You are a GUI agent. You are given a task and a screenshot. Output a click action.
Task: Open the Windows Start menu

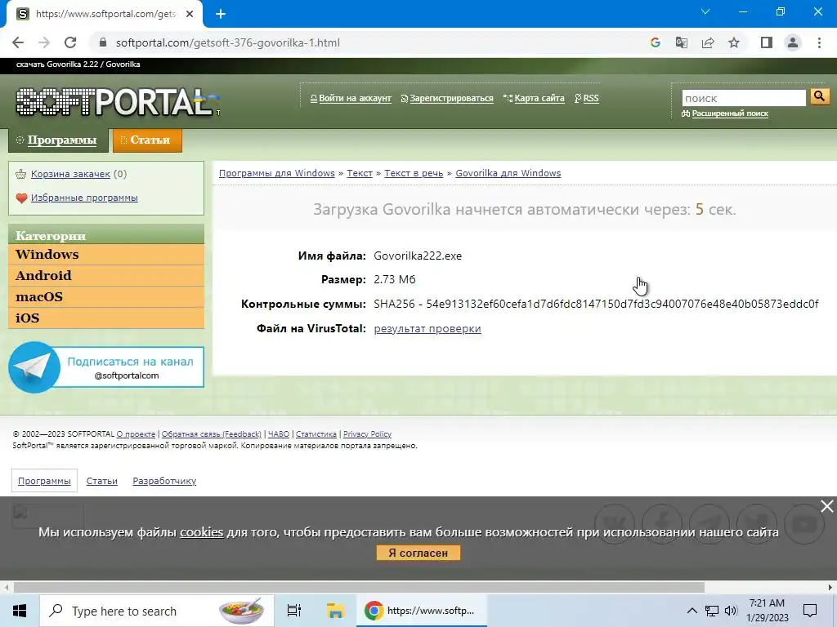pos(20,611)
